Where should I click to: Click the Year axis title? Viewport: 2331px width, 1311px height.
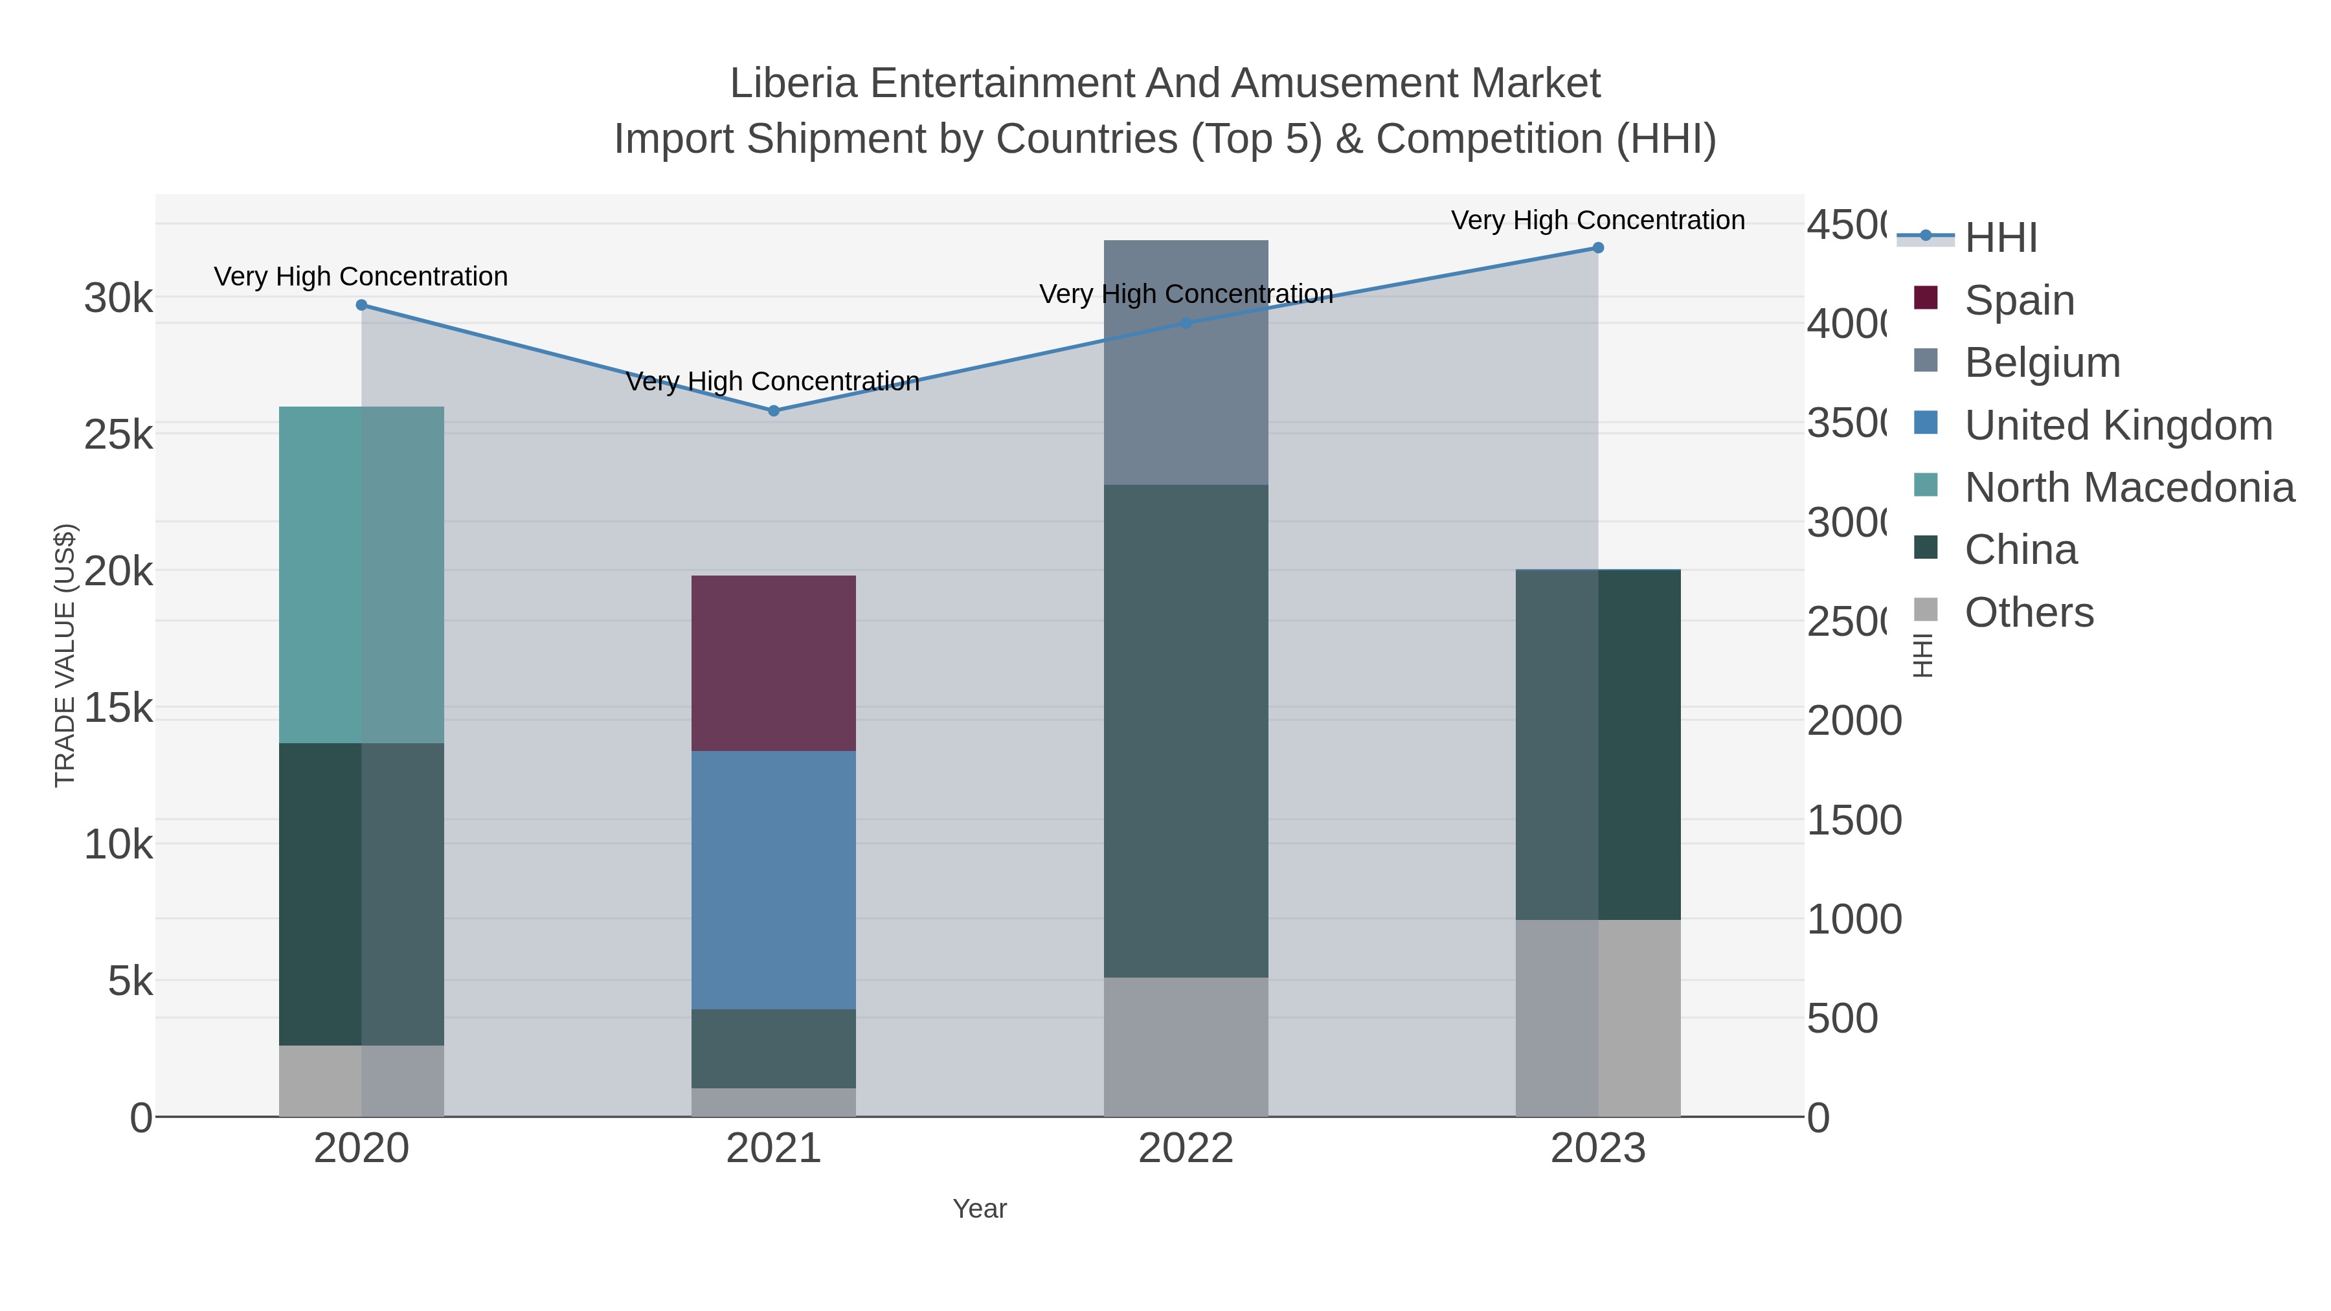pyautogui.click(x=980, y=1209)
